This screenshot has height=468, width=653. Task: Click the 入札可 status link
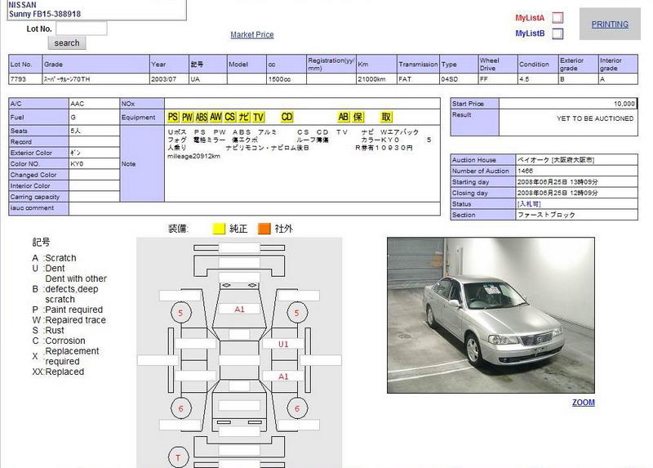(x=528, y=204)
